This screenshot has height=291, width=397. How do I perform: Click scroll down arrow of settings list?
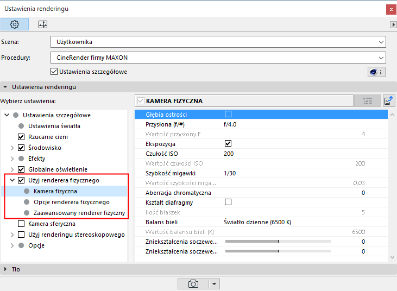(x=393, y=257)
